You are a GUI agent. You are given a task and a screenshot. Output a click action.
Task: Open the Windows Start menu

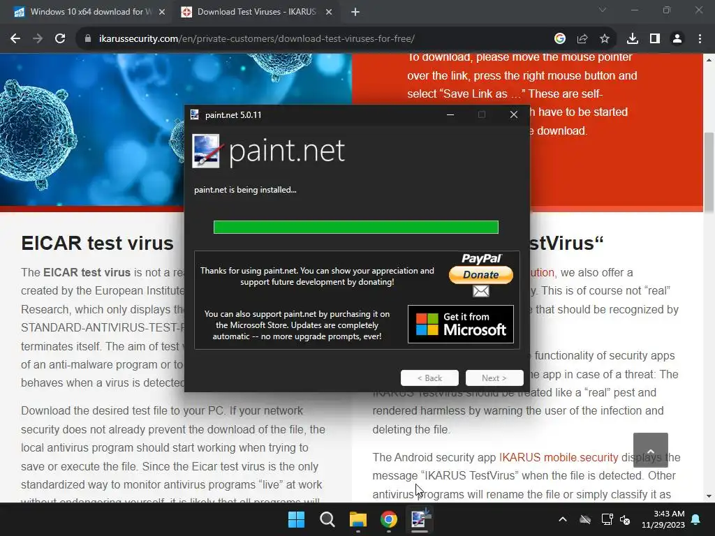(296, 519)
